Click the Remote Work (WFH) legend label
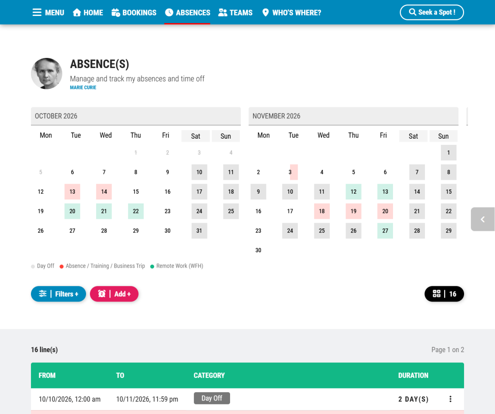Image resolution: width=495 pixels, height=414 pixels. click(x=180, y=266)
